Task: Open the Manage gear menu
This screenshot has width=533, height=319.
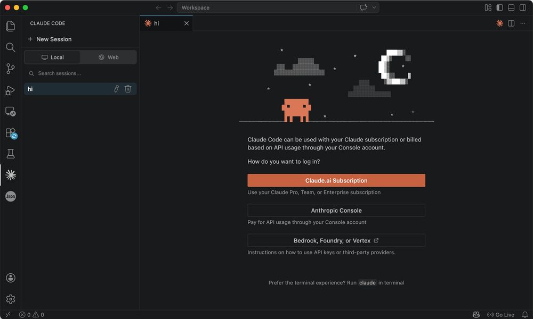Action: tap(10, 299)
